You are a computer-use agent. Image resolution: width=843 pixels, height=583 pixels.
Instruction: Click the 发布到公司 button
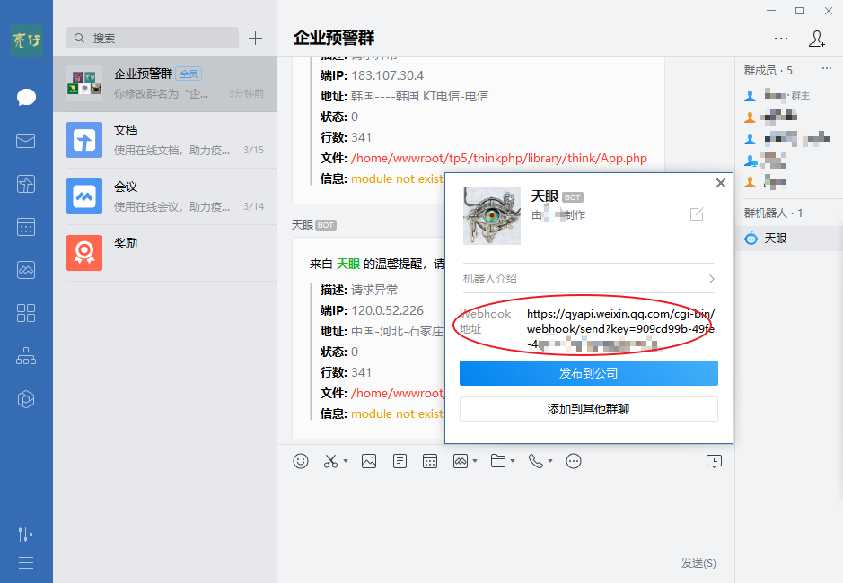[588, 373]
